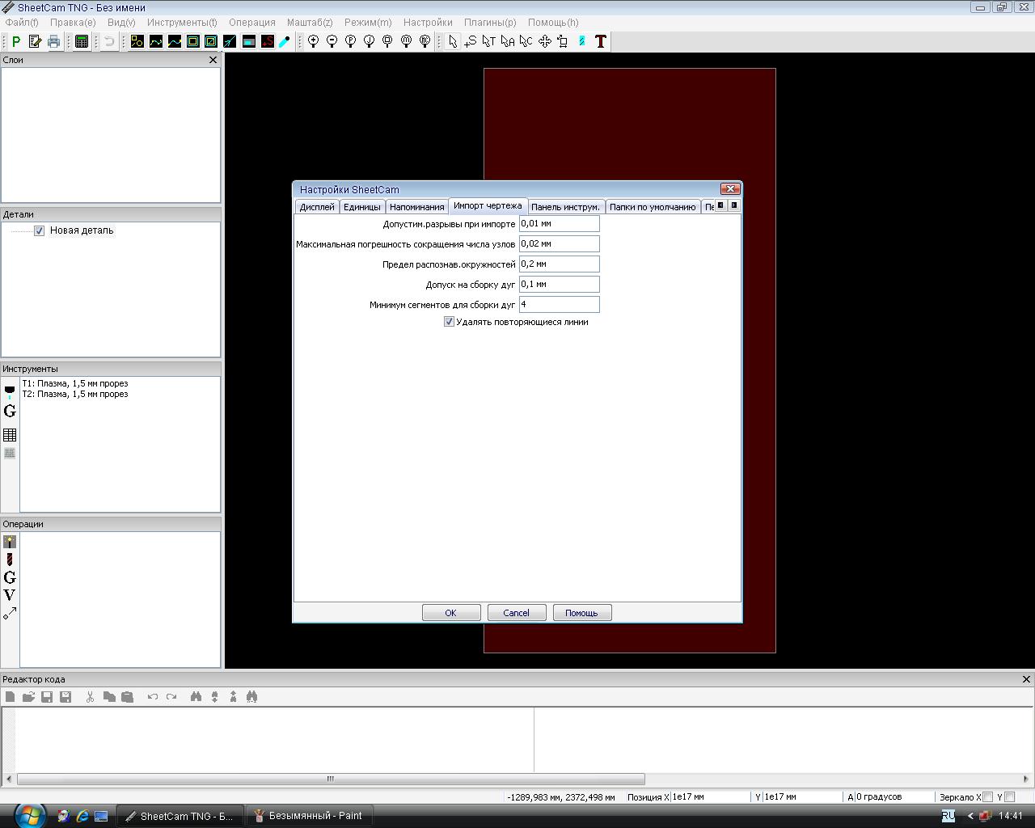Select the move cross-arrows tool

545,41
